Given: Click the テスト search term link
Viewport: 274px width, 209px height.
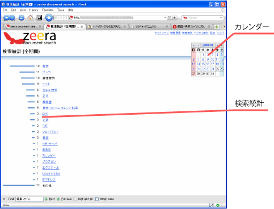Looking at the screenshot, I should [x=46, y=84].
